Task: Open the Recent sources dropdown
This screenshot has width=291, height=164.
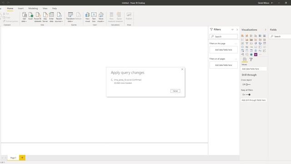Action: (x=59, y=17)
